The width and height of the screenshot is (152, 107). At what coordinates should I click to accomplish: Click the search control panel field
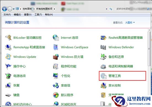tap(131, 9)
